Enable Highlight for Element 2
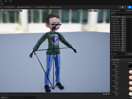The image size is (132, 99). [114, 77]
